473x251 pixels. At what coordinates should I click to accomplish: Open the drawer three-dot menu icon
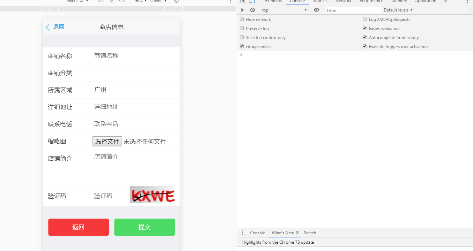[243, 233]
